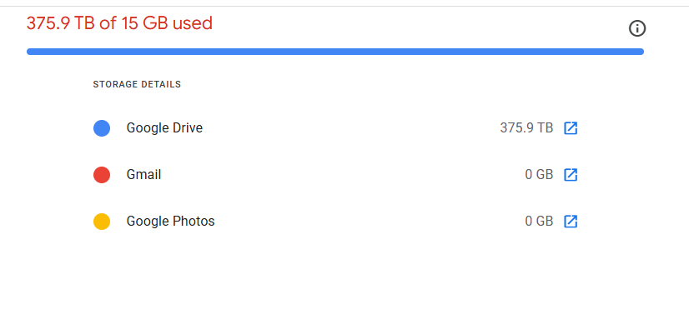Click the 0 GB value beside Gmail
Viewport: 689px width, 309px height.
tap(539, 175)
